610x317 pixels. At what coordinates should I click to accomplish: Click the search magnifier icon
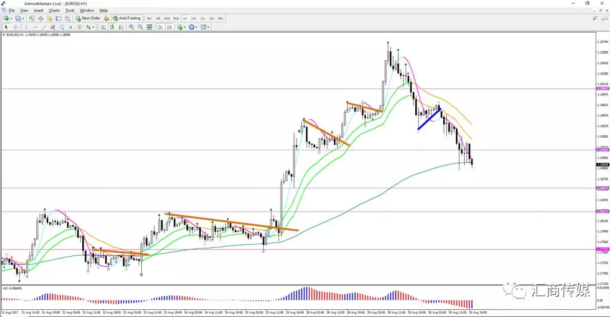point(595,18)
